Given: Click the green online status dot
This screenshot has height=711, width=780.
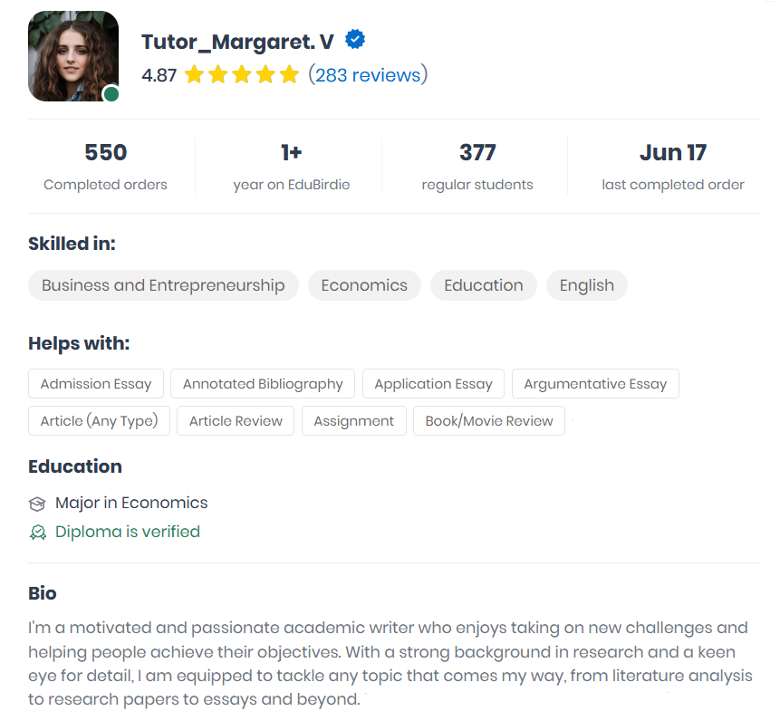Looking at the screenshot, I should (x=111, y=93).
